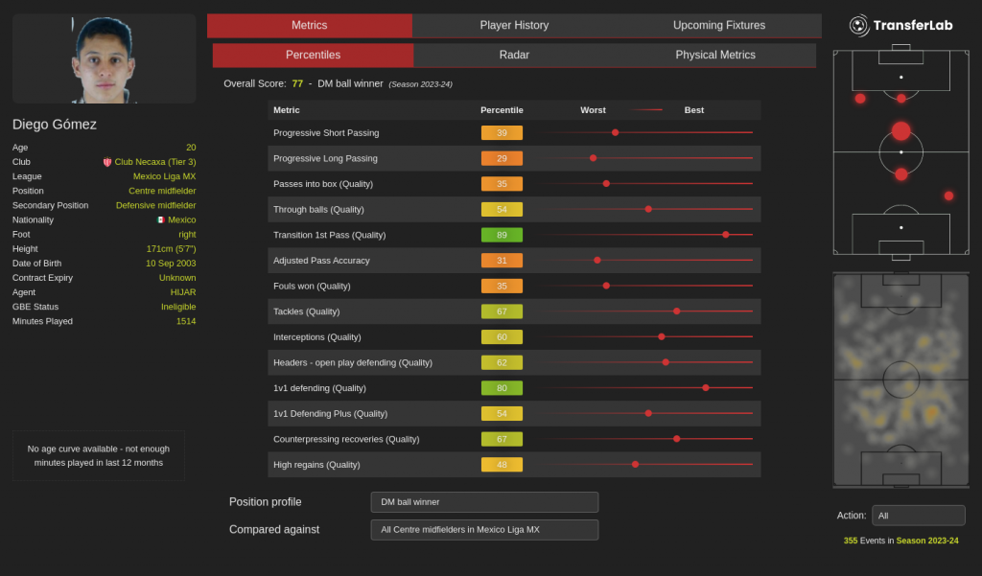Click the Club Necaxa (Tier 3) link

tap(154, 162)
